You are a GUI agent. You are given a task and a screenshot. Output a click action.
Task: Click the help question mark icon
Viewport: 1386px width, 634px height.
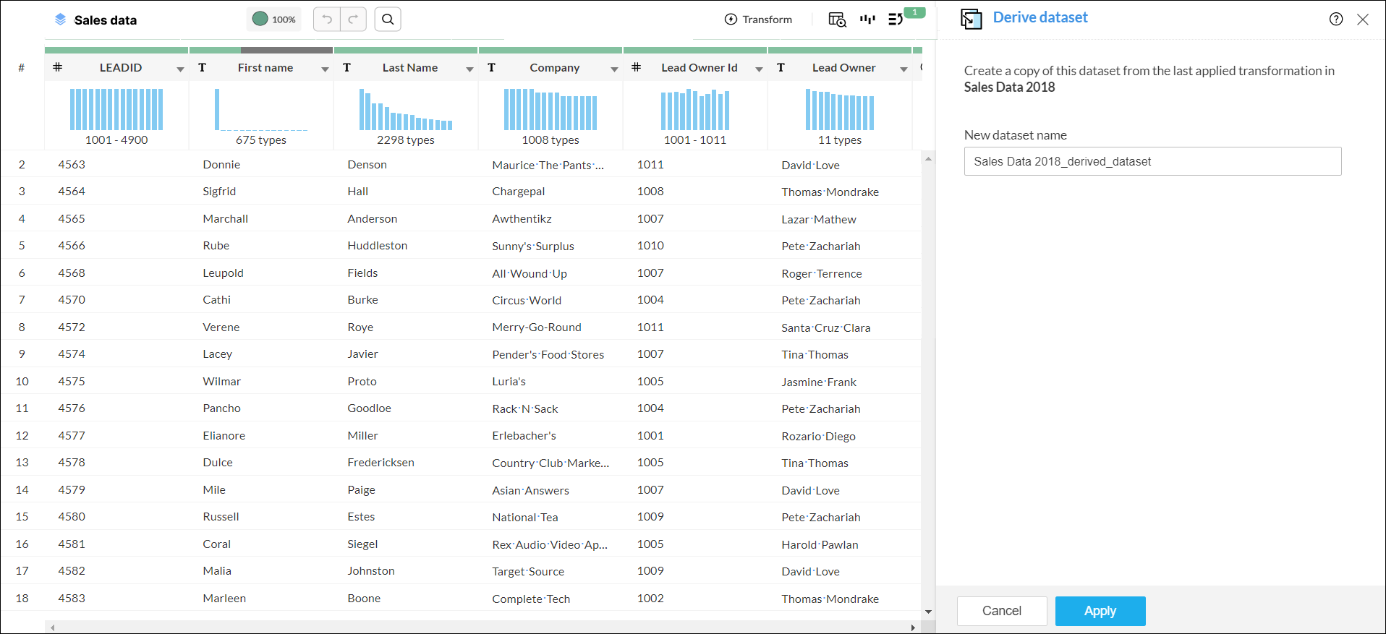[x=1335, y=20]
